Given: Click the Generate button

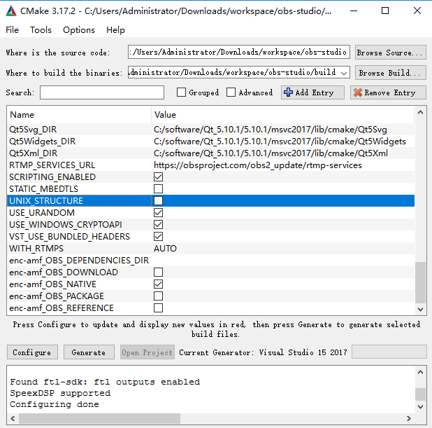Looking at the screenshot, I should [x=89, y=352].
